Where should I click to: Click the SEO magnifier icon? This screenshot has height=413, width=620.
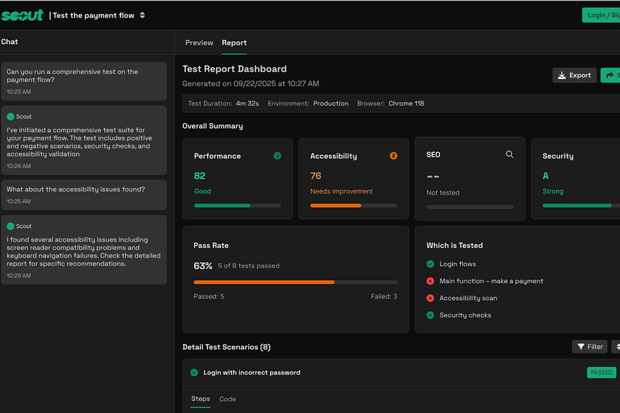click(510, 155)
